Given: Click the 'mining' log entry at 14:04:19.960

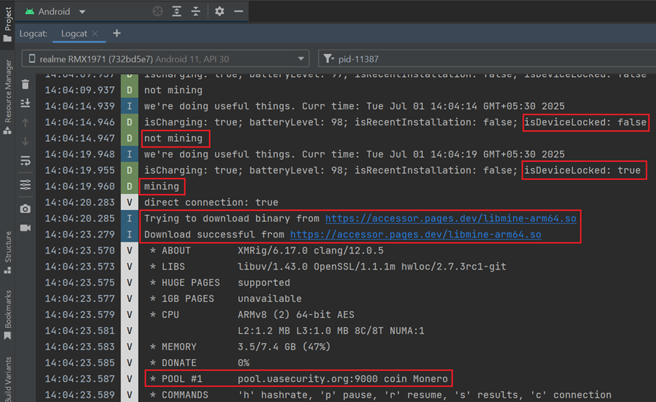Looking at the screenshot, I should click(161, 186).
